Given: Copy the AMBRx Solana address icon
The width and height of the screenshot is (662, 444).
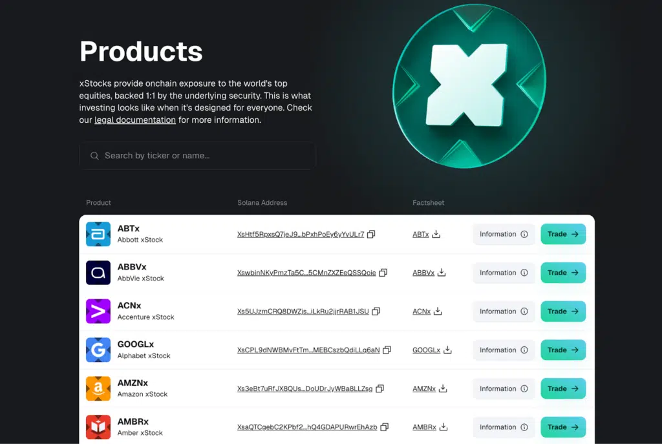Looking at the screenshot, I should tap(385, 427).
